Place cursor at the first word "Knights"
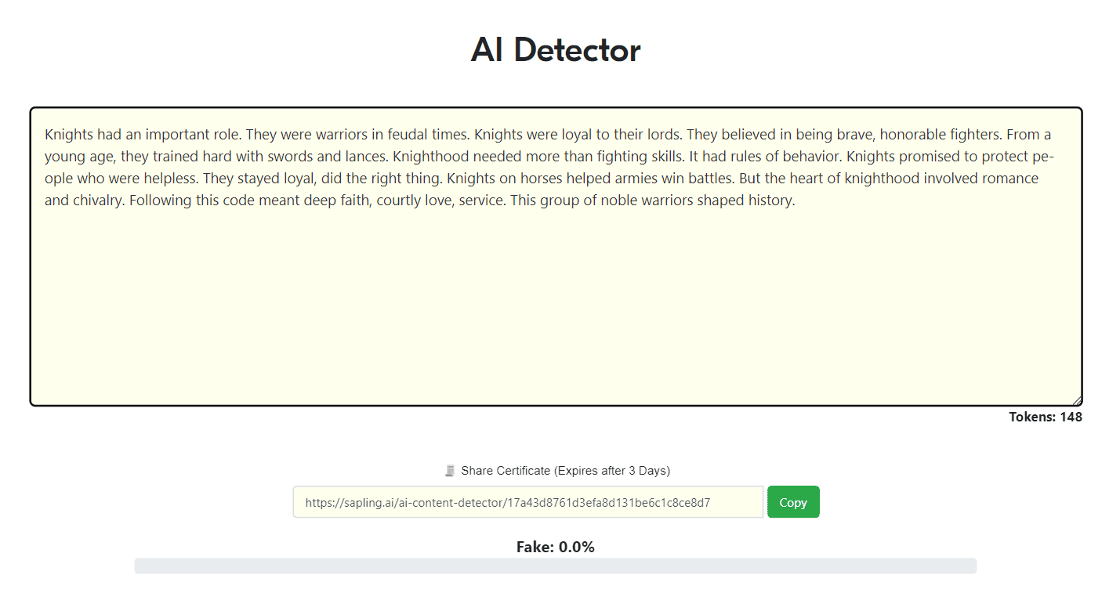The width and height of the screenshot is (1120, 600). pyautogui.click(x=69, y=135)
